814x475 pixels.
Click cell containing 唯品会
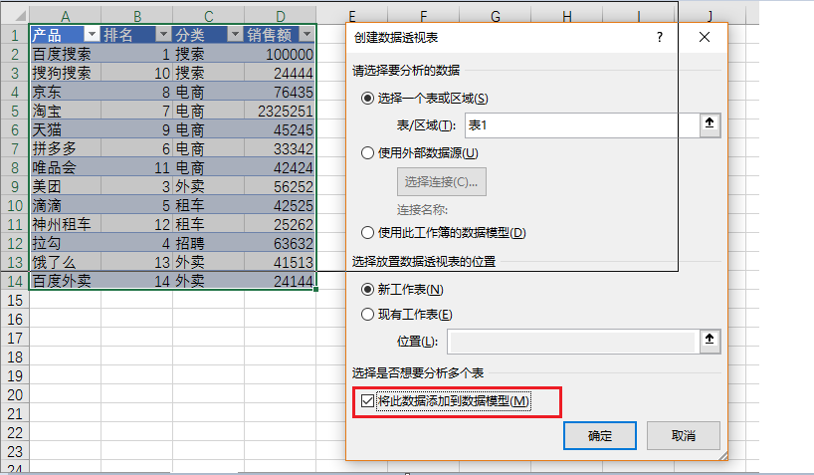click(x=66, y=167)
